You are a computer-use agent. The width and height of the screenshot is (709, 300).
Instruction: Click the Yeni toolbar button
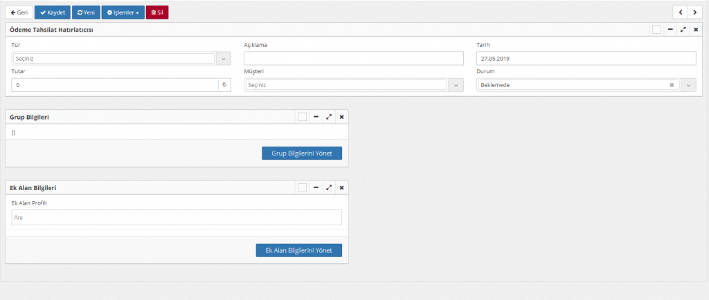click(x=86, y=12)
